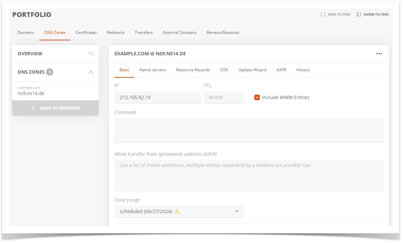Open the SOA tab

tap(224, 70)
